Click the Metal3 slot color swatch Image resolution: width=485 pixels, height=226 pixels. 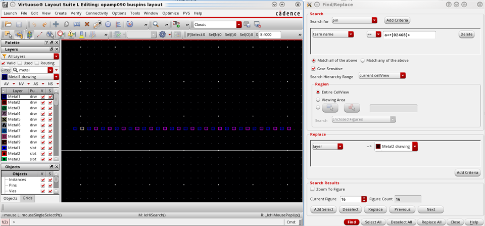coord(5,159)
